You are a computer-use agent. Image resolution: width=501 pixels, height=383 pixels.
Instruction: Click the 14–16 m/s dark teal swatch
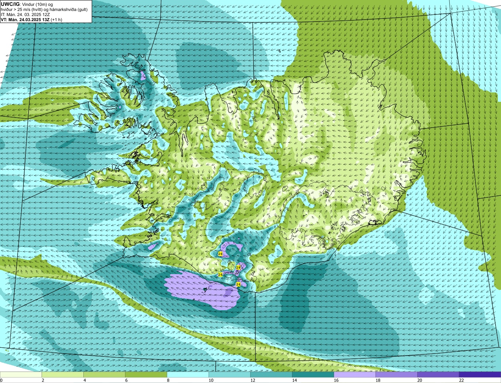point(313,375)
